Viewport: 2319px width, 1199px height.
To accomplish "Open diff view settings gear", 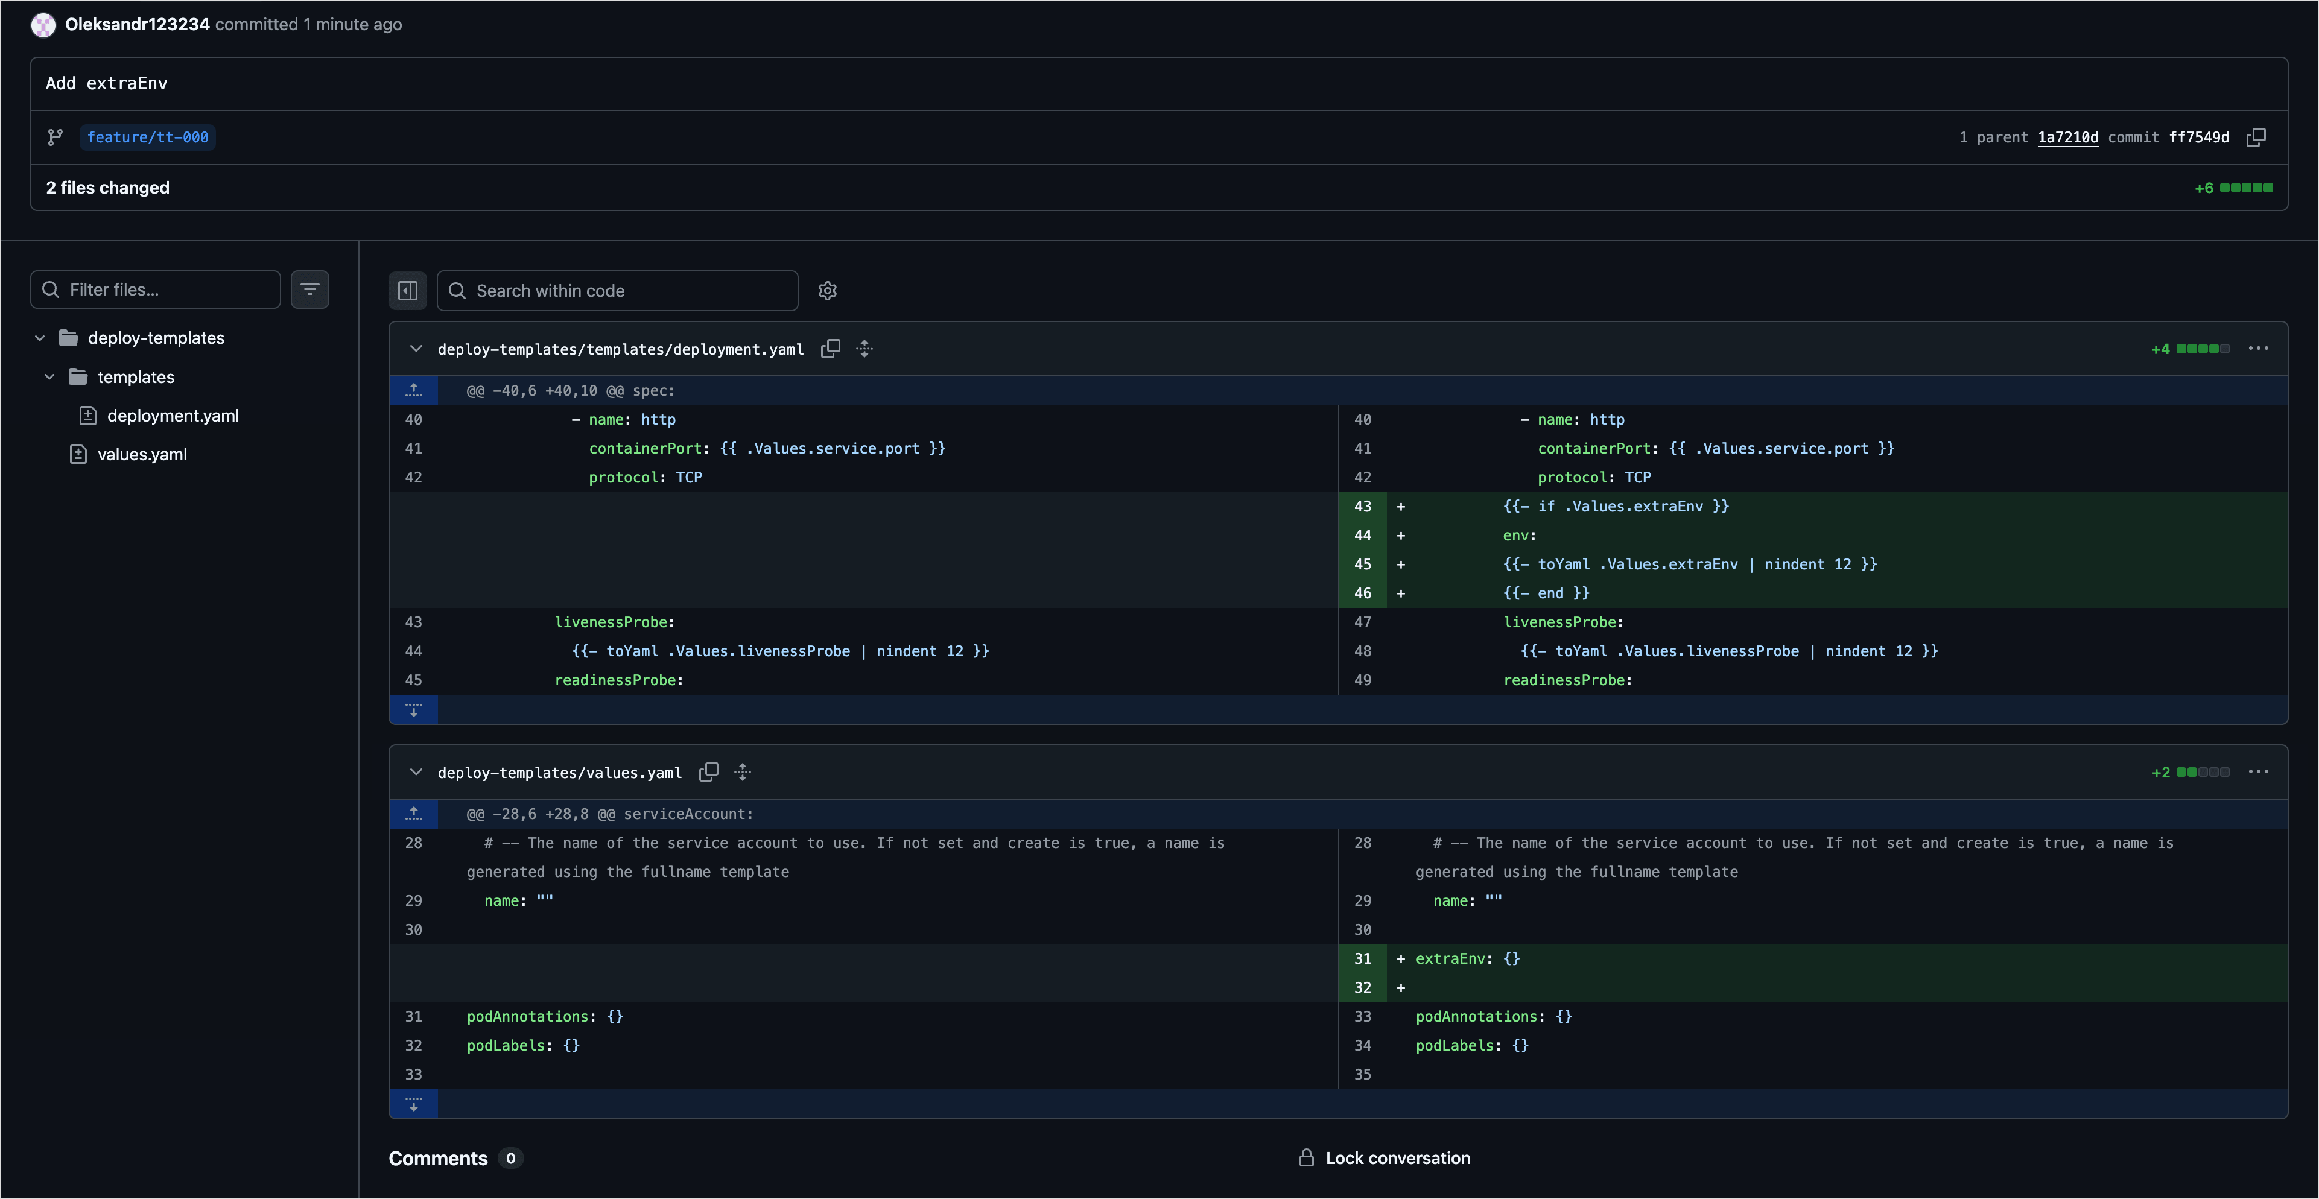I will click(827, 291).
